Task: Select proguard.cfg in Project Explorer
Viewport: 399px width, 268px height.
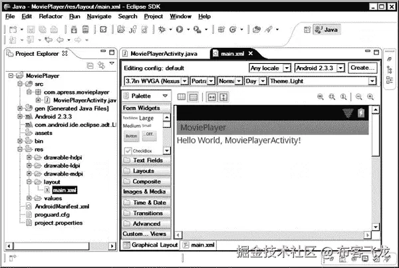Action: tap(52, 215)
